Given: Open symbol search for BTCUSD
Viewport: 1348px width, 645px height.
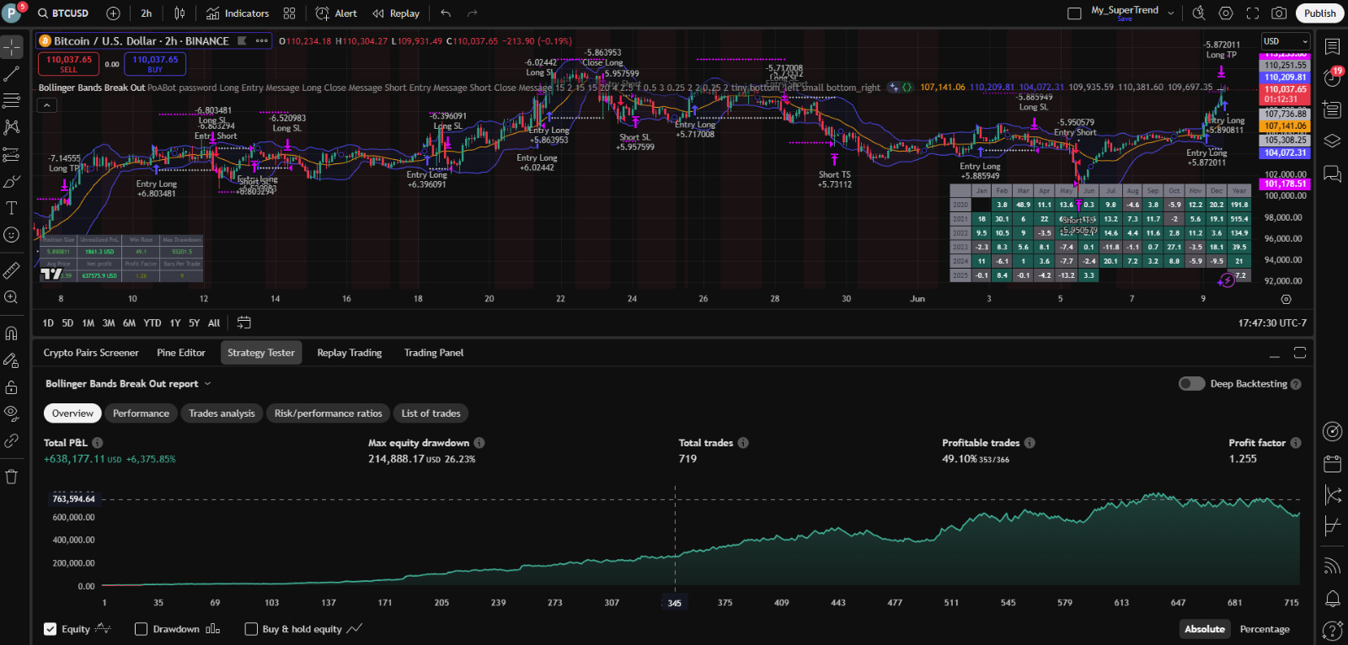Looking at the screenshot, I should [63, 13].
